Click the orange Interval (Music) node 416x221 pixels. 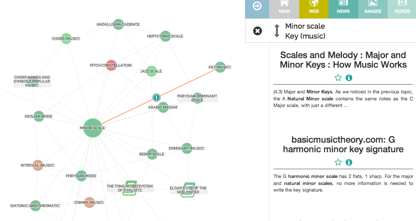click(38, 165)
